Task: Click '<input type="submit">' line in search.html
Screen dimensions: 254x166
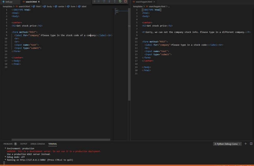Action: [x=28, y=48]
